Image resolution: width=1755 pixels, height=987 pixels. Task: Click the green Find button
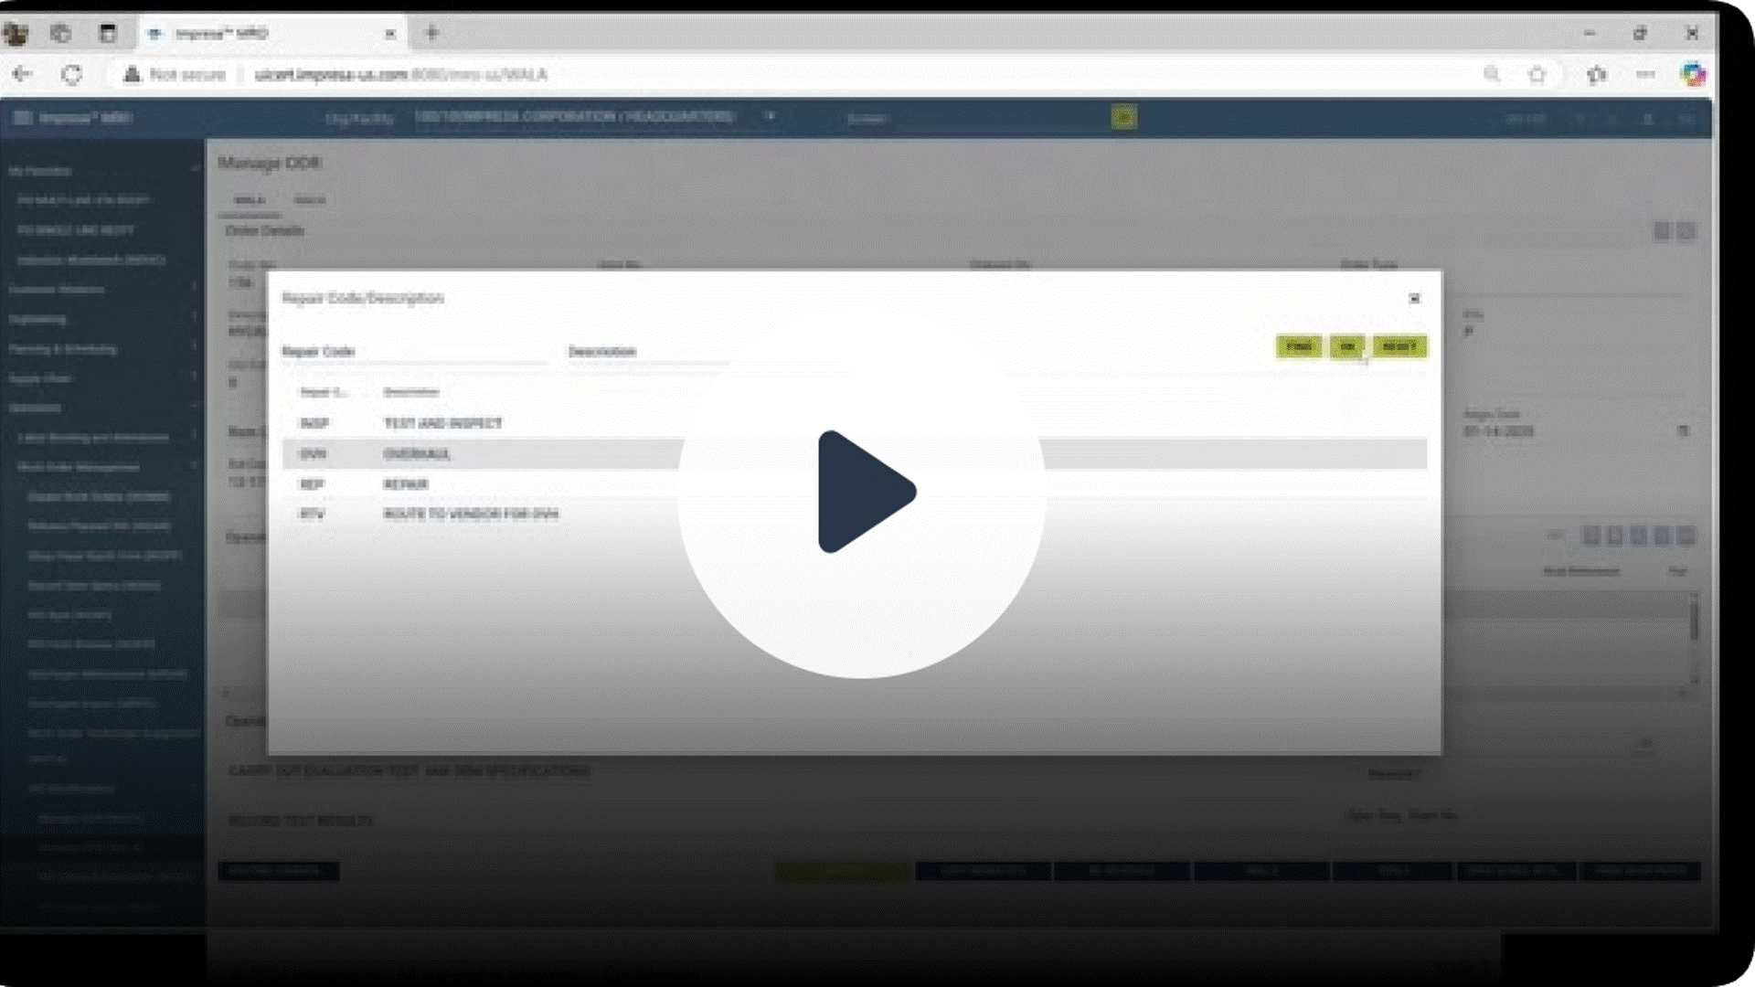[1298, 346]
